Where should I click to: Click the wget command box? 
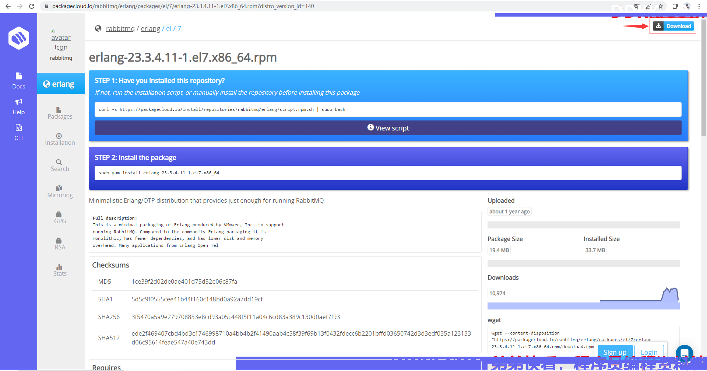(x=583, y=340)
